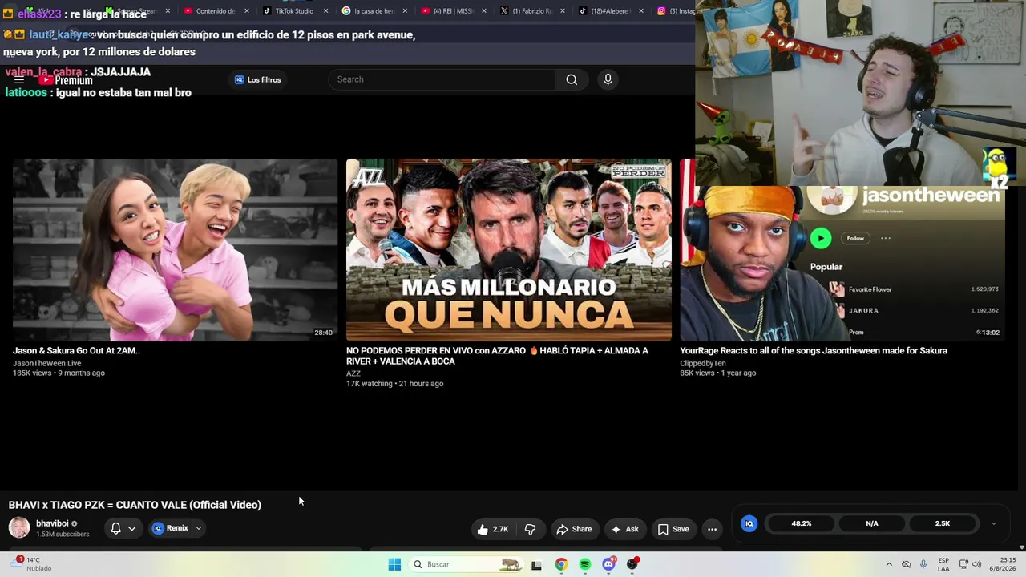The image size is (1026, 577).
Task: Open OBS Studio from the taskbar
Action: click(x=632, y=564)
